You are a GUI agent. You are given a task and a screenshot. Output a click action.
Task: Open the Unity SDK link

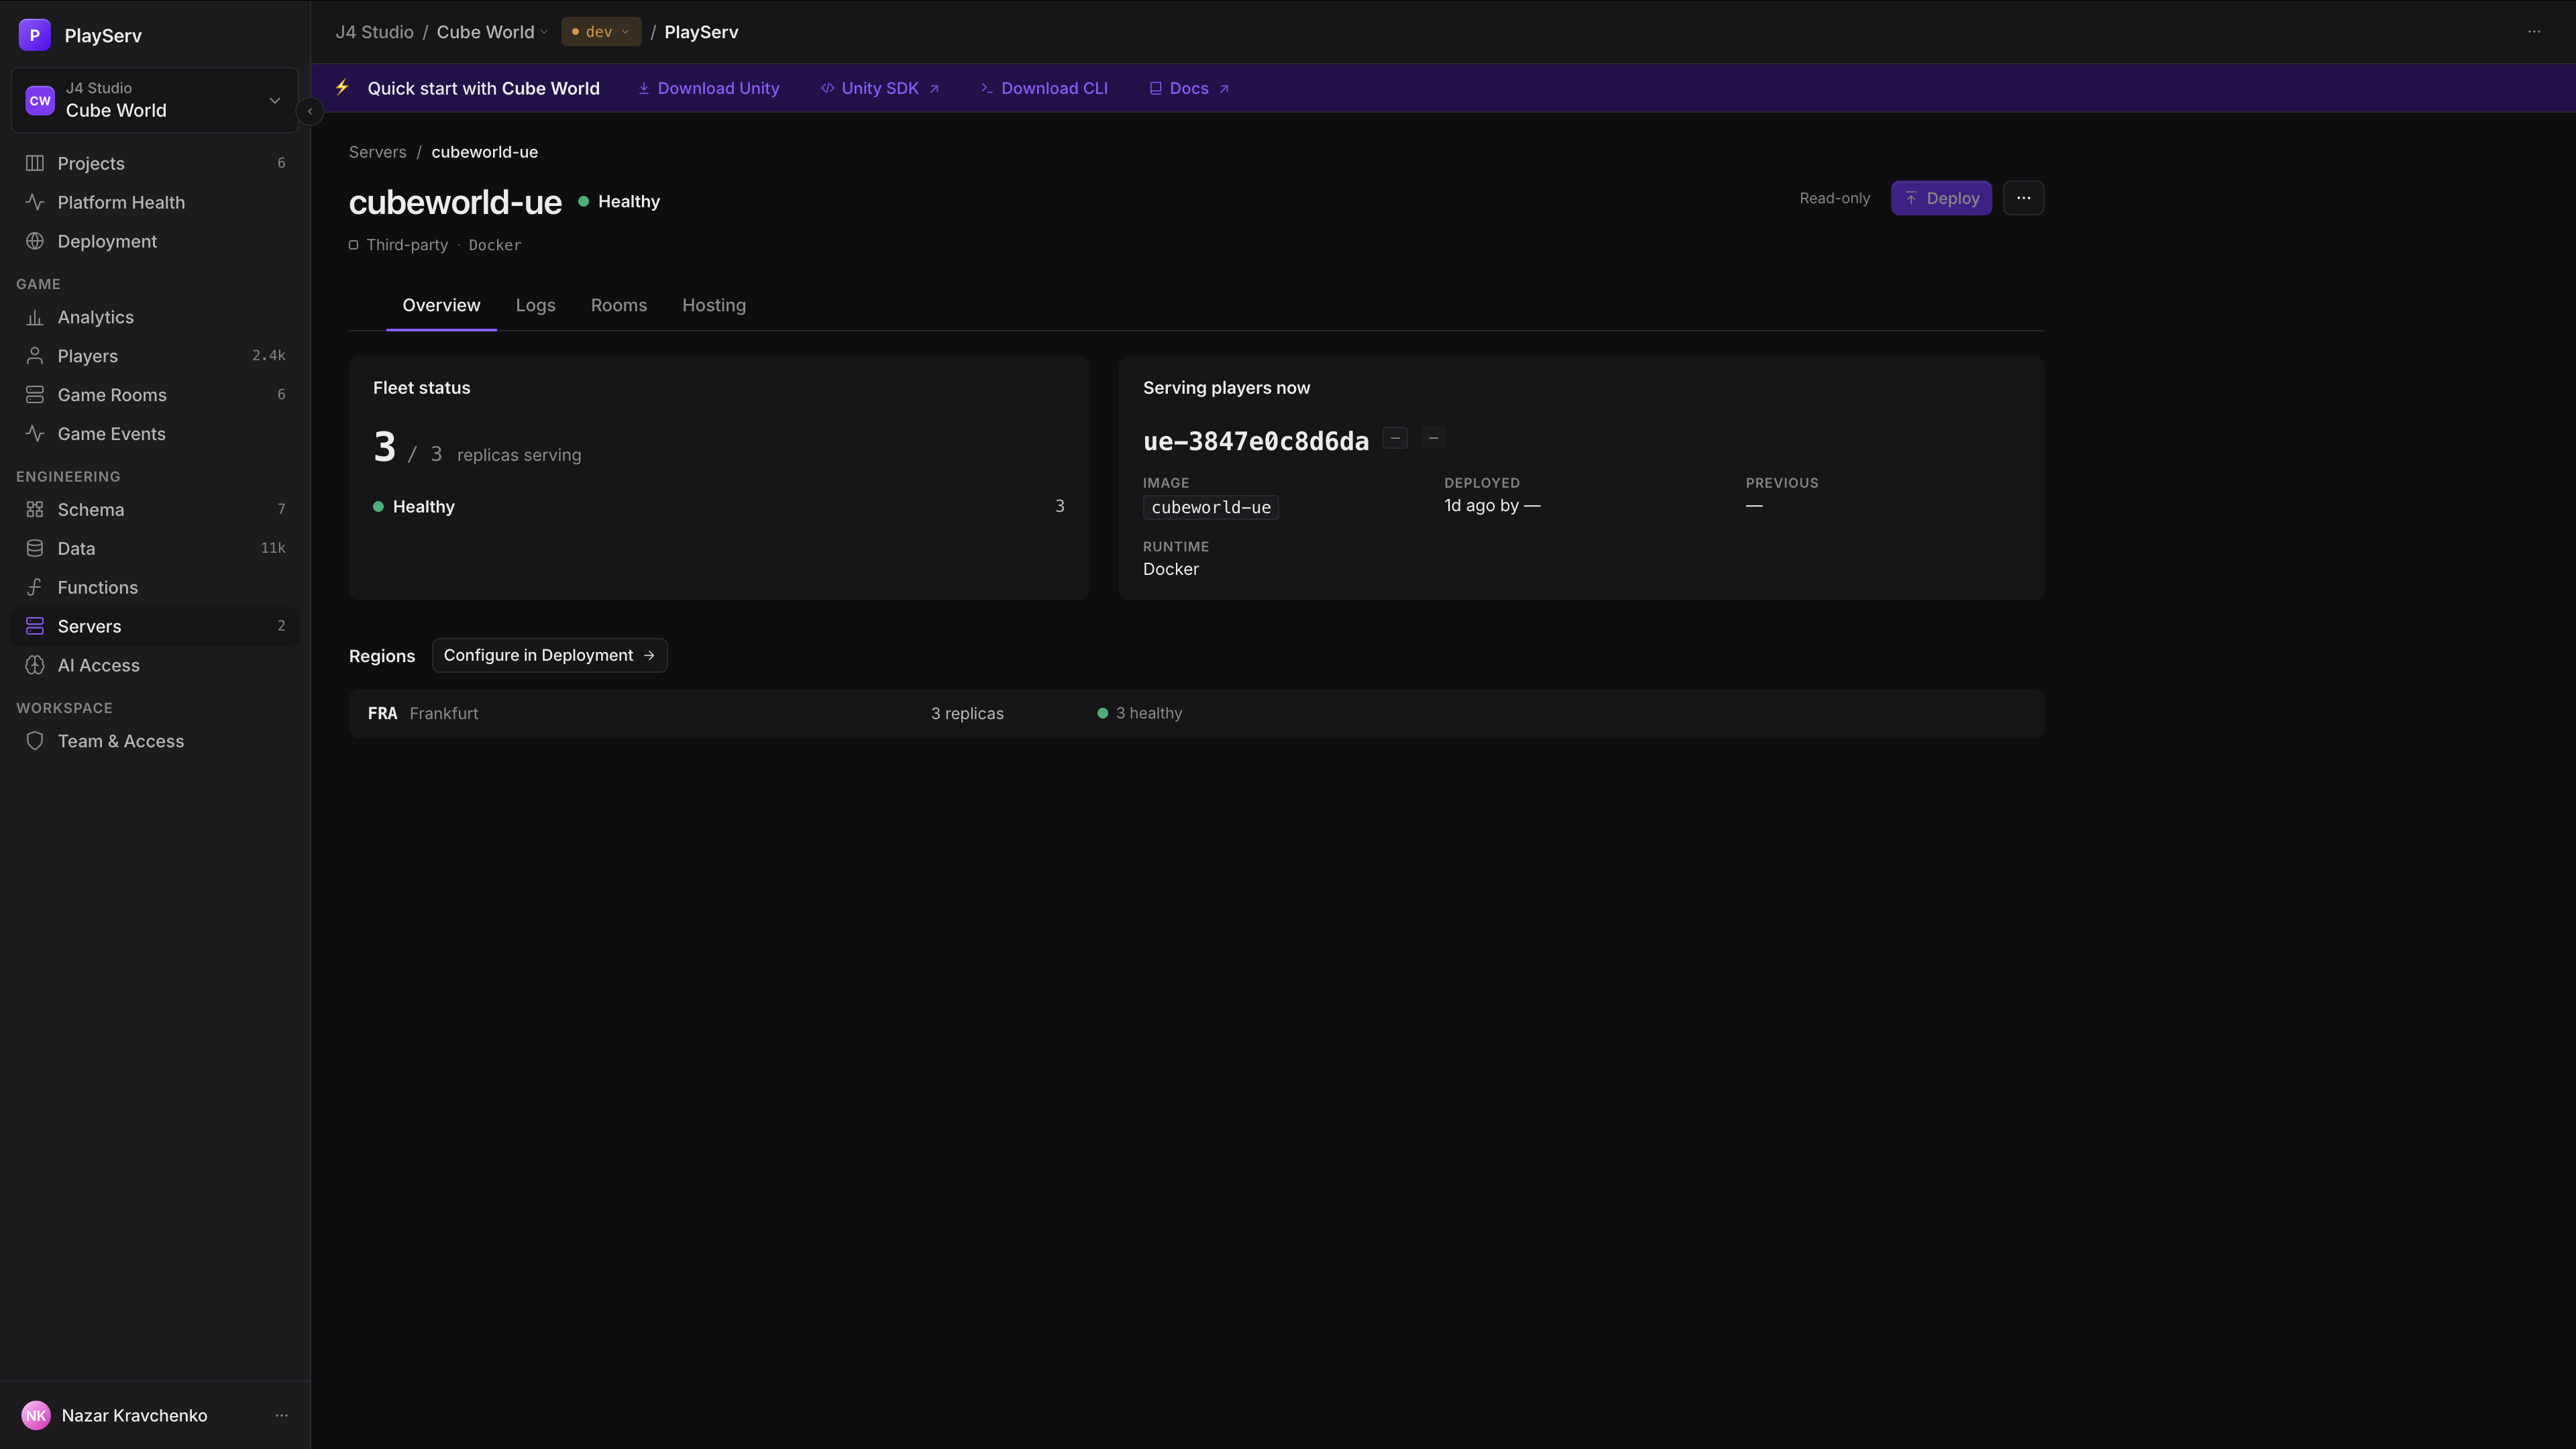(x=880, y=88)
